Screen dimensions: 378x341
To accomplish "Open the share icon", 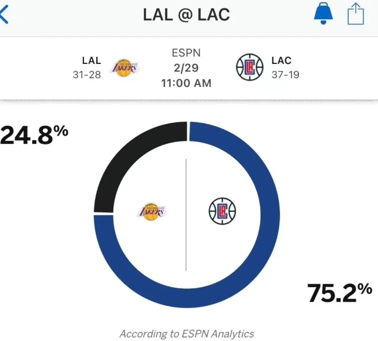I will coord(356,13).
